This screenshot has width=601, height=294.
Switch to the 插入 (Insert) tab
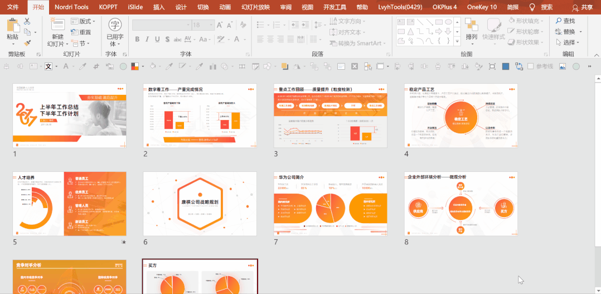click(x=159, y=7)
